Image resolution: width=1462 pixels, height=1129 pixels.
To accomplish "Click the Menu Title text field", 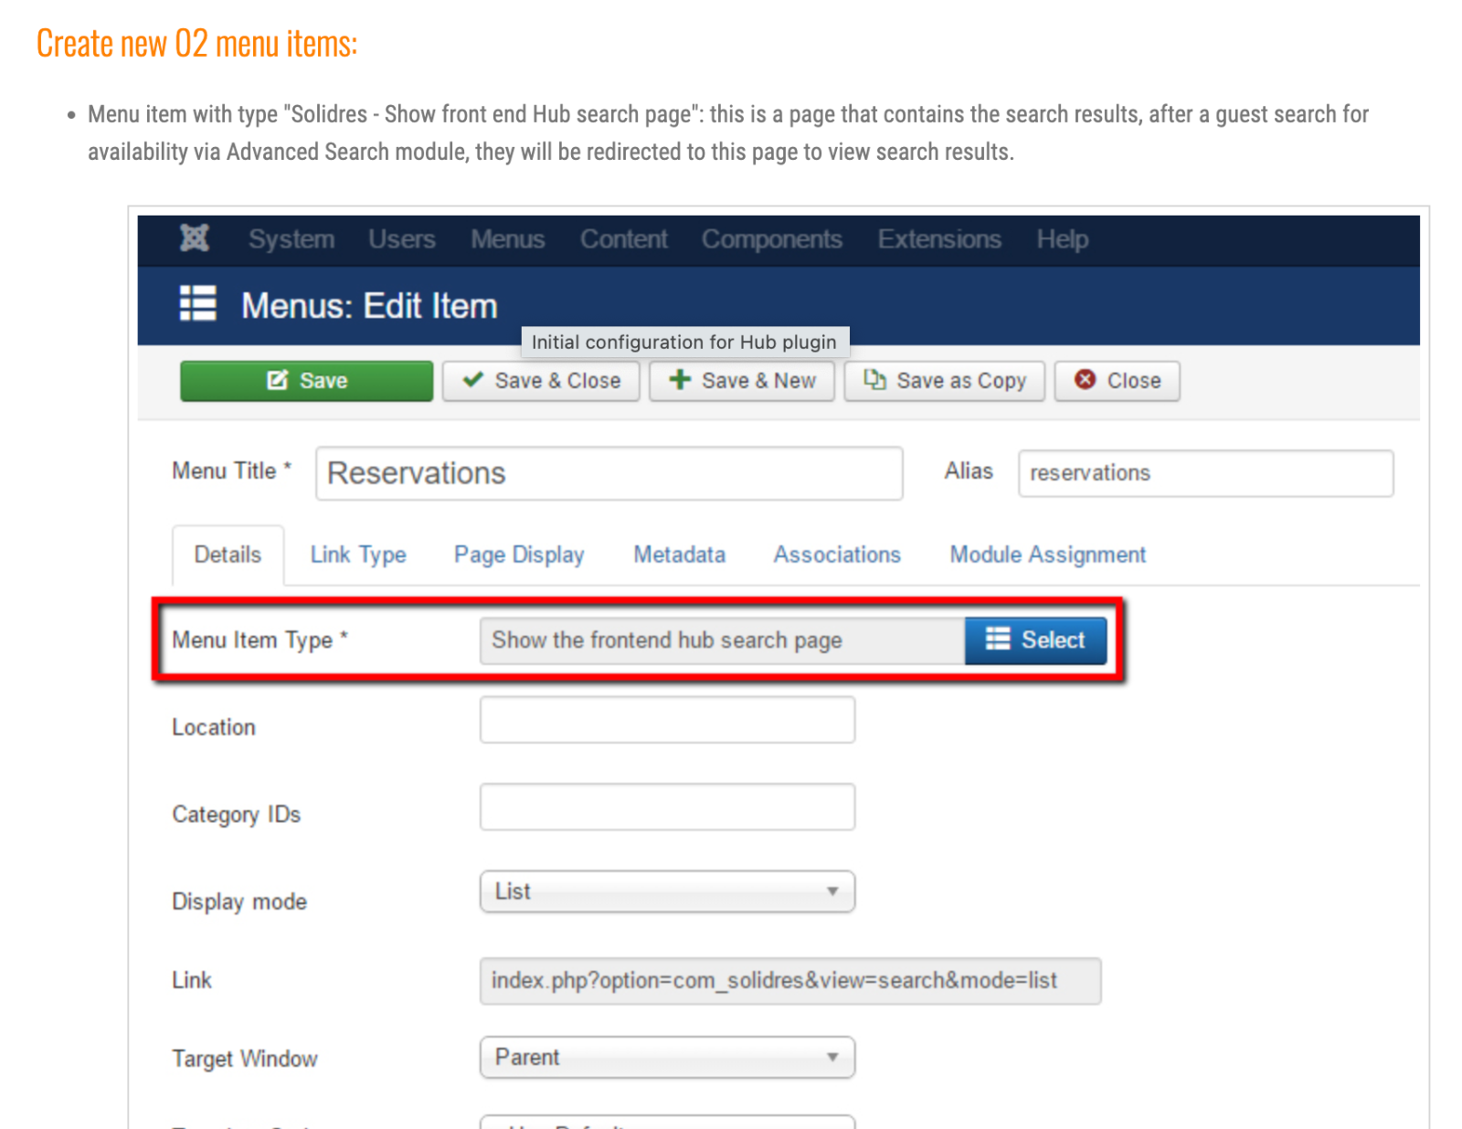I will pyautogui.click(x=609, y=473).
